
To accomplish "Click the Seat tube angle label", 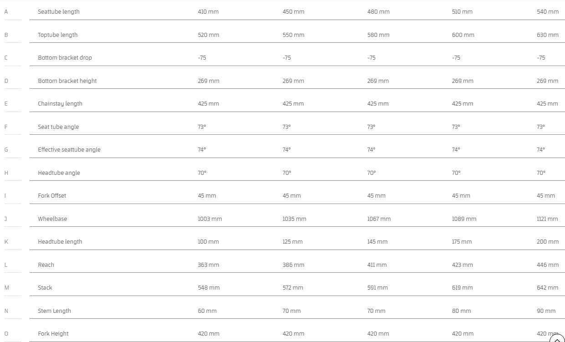I will (x=58, y=127).
